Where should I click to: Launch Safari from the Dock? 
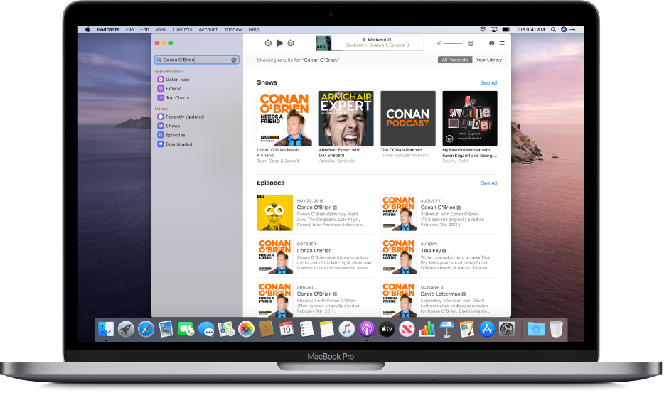tap(146, 329)
